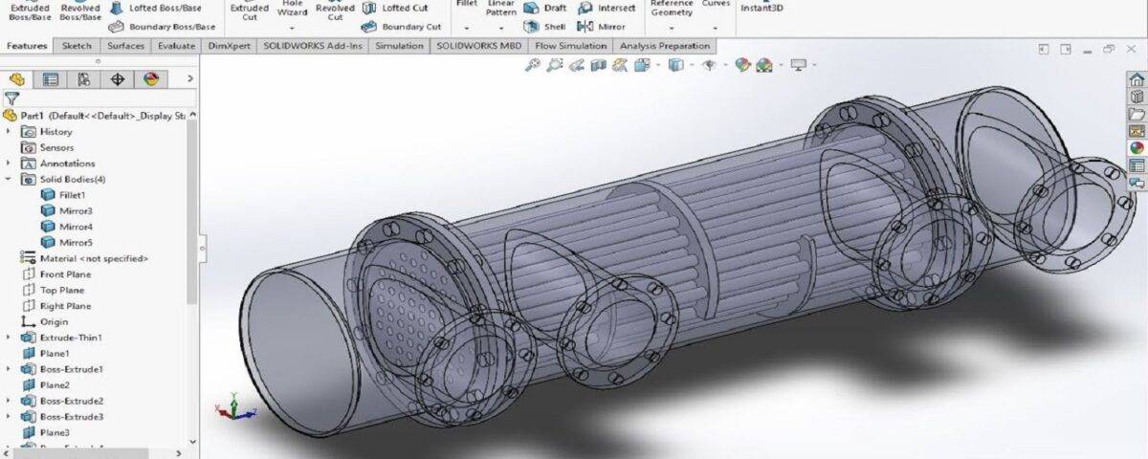The width and height of the screenshot is (1148, 459).
Task: Open the Hole Wizard dropdown arrow
Action: coord(292,28)
